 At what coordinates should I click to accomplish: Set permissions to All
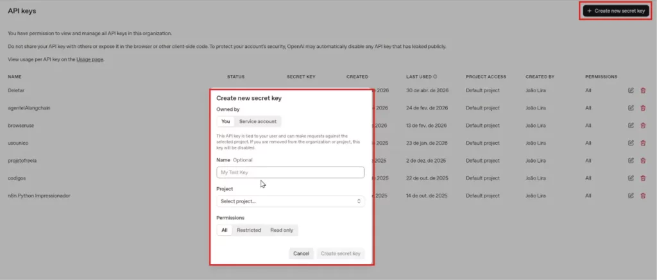tap(225, 230)
